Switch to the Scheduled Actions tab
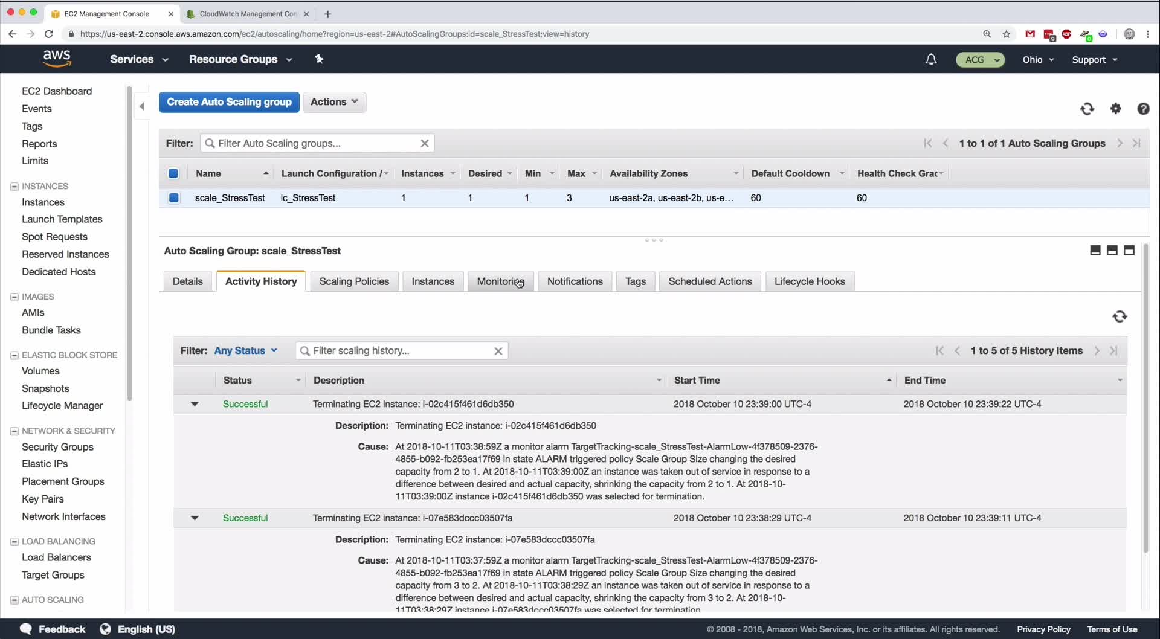 (710, 281)
